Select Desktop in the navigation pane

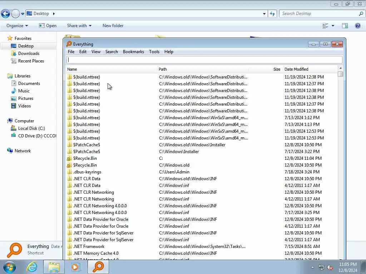point(26,46)
